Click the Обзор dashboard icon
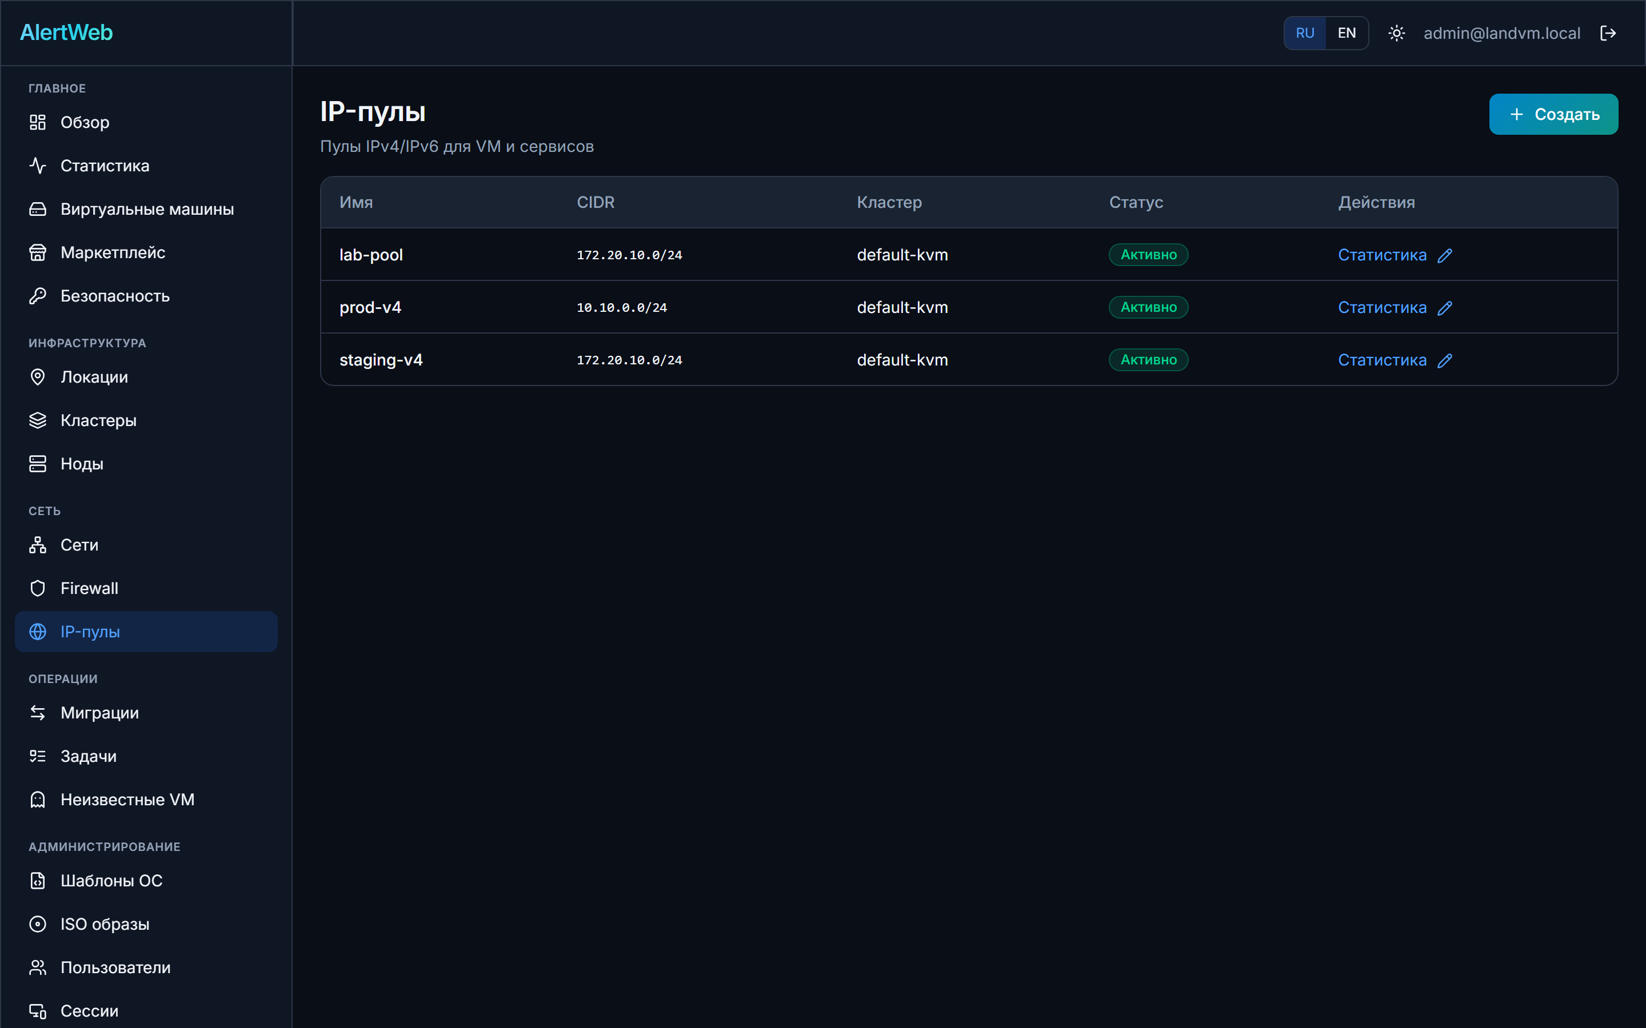The image size is (1646, 1028). [37, 122]
